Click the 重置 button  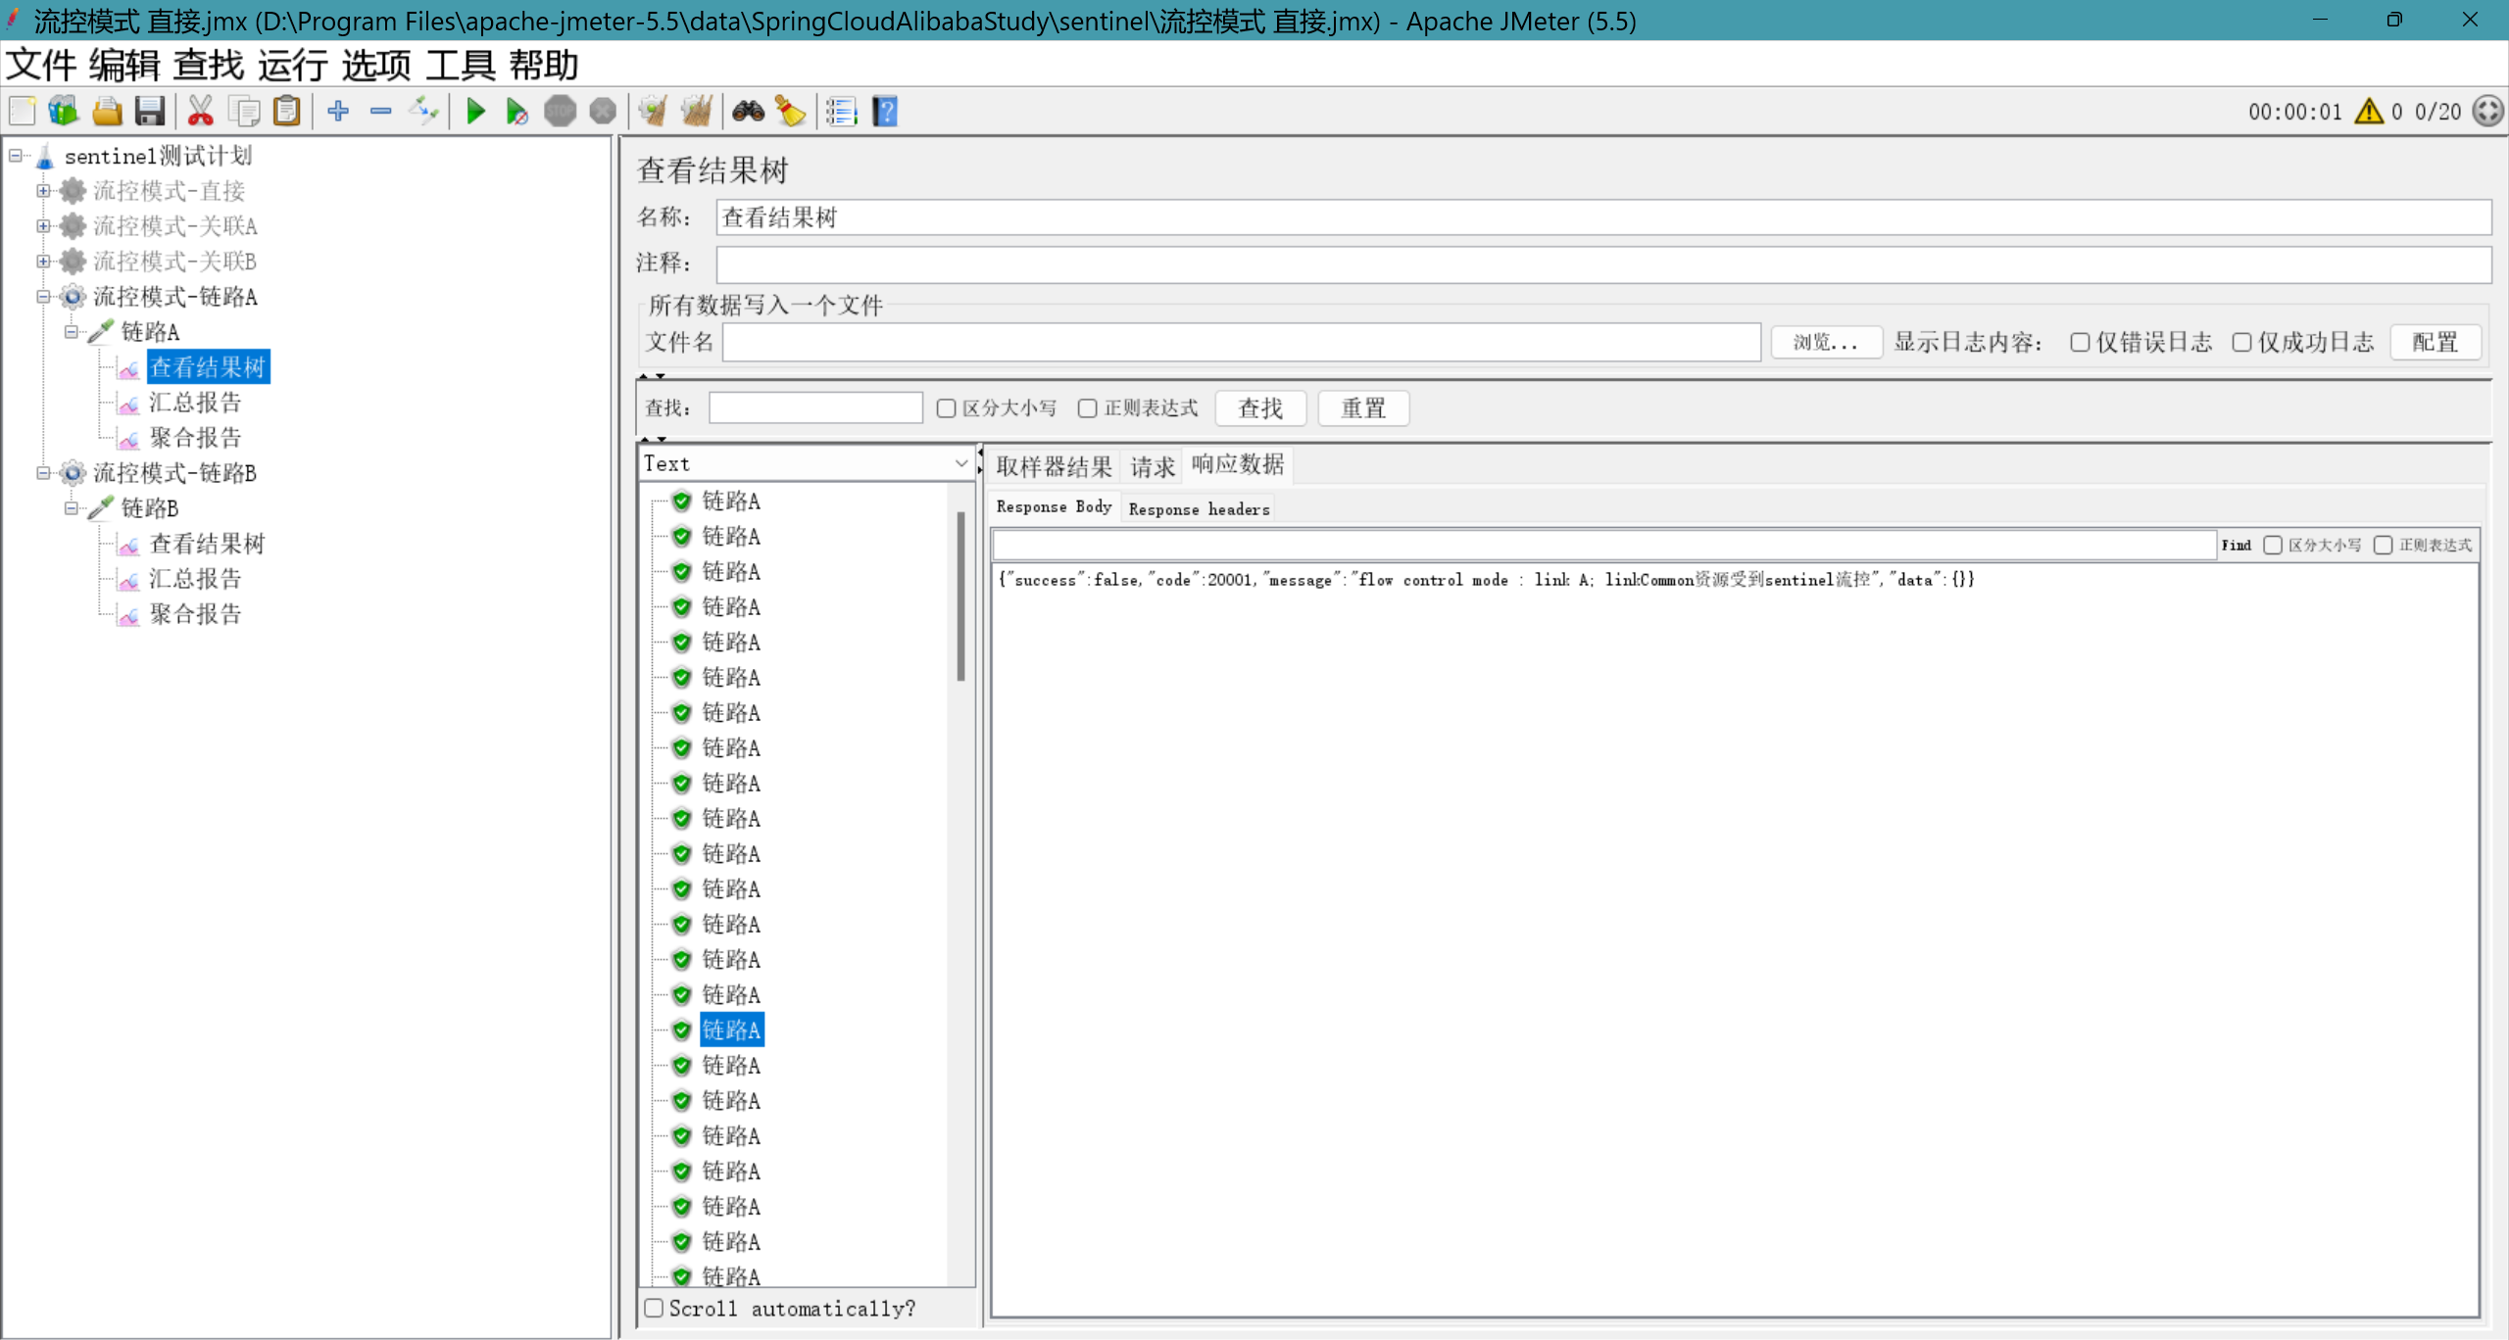coord(1362,408)
